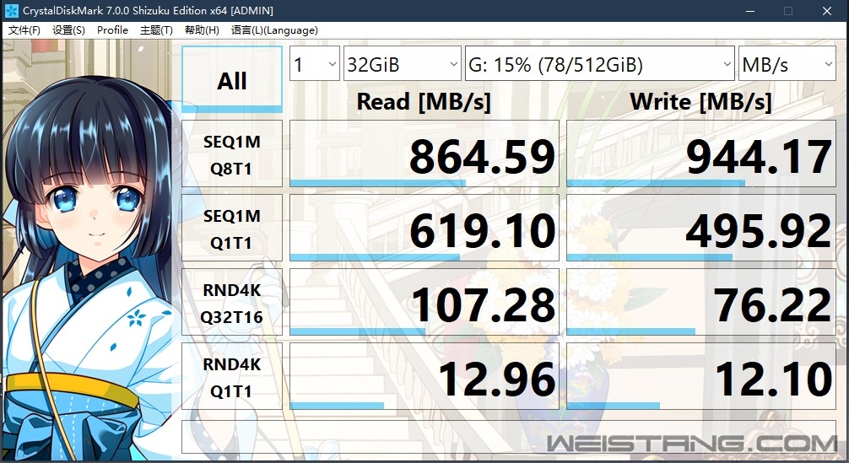Expand the test count dropdown showing 1
The width and height of the screenshot is (849, 463).
point(315,64)
